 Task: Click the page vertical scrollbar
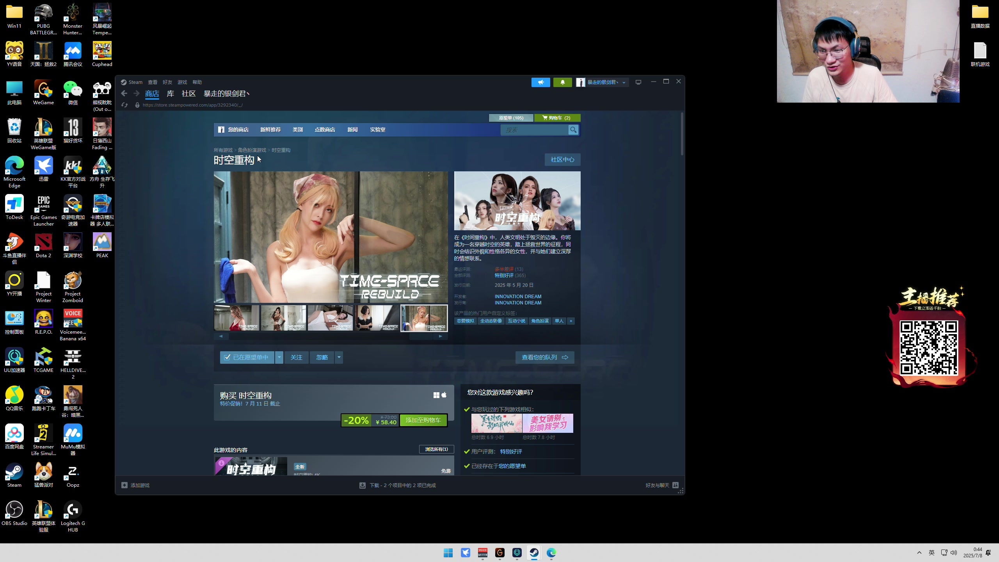point(682,133)
